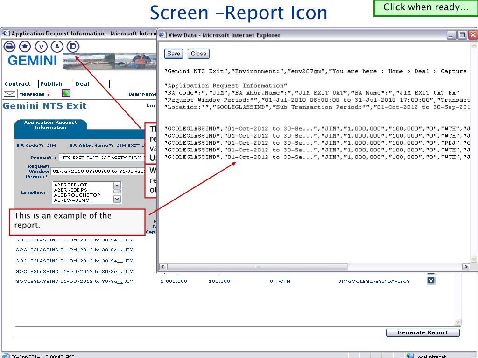This screenshot has width=478, height=358.
Task: Click the View Data horizontal scrollbar right arrow
Action: tap(466, 267)
